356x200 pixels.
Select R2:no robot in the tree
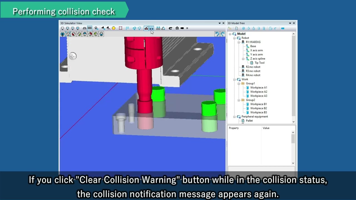coord(253,67)
